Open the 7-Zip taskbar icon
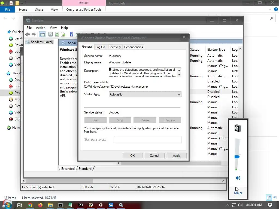 (81, 205)
